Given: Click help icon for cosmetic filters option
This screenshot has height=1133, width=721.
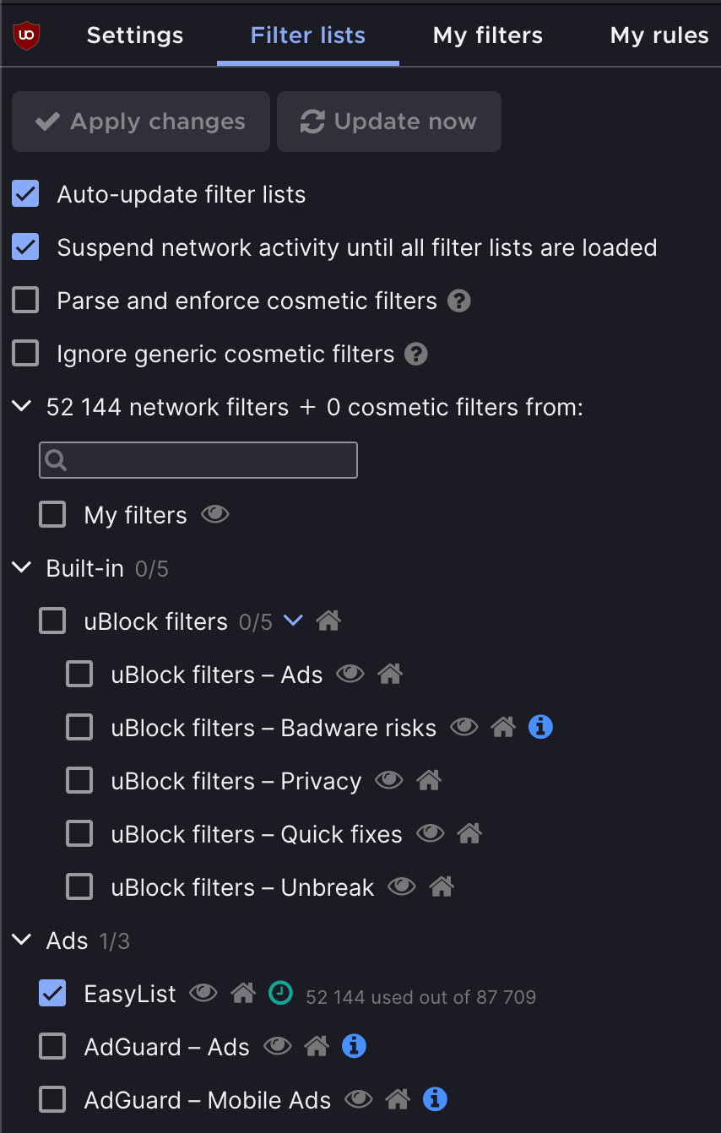Looking at the screenshot, I should click(x=458, y=301).
